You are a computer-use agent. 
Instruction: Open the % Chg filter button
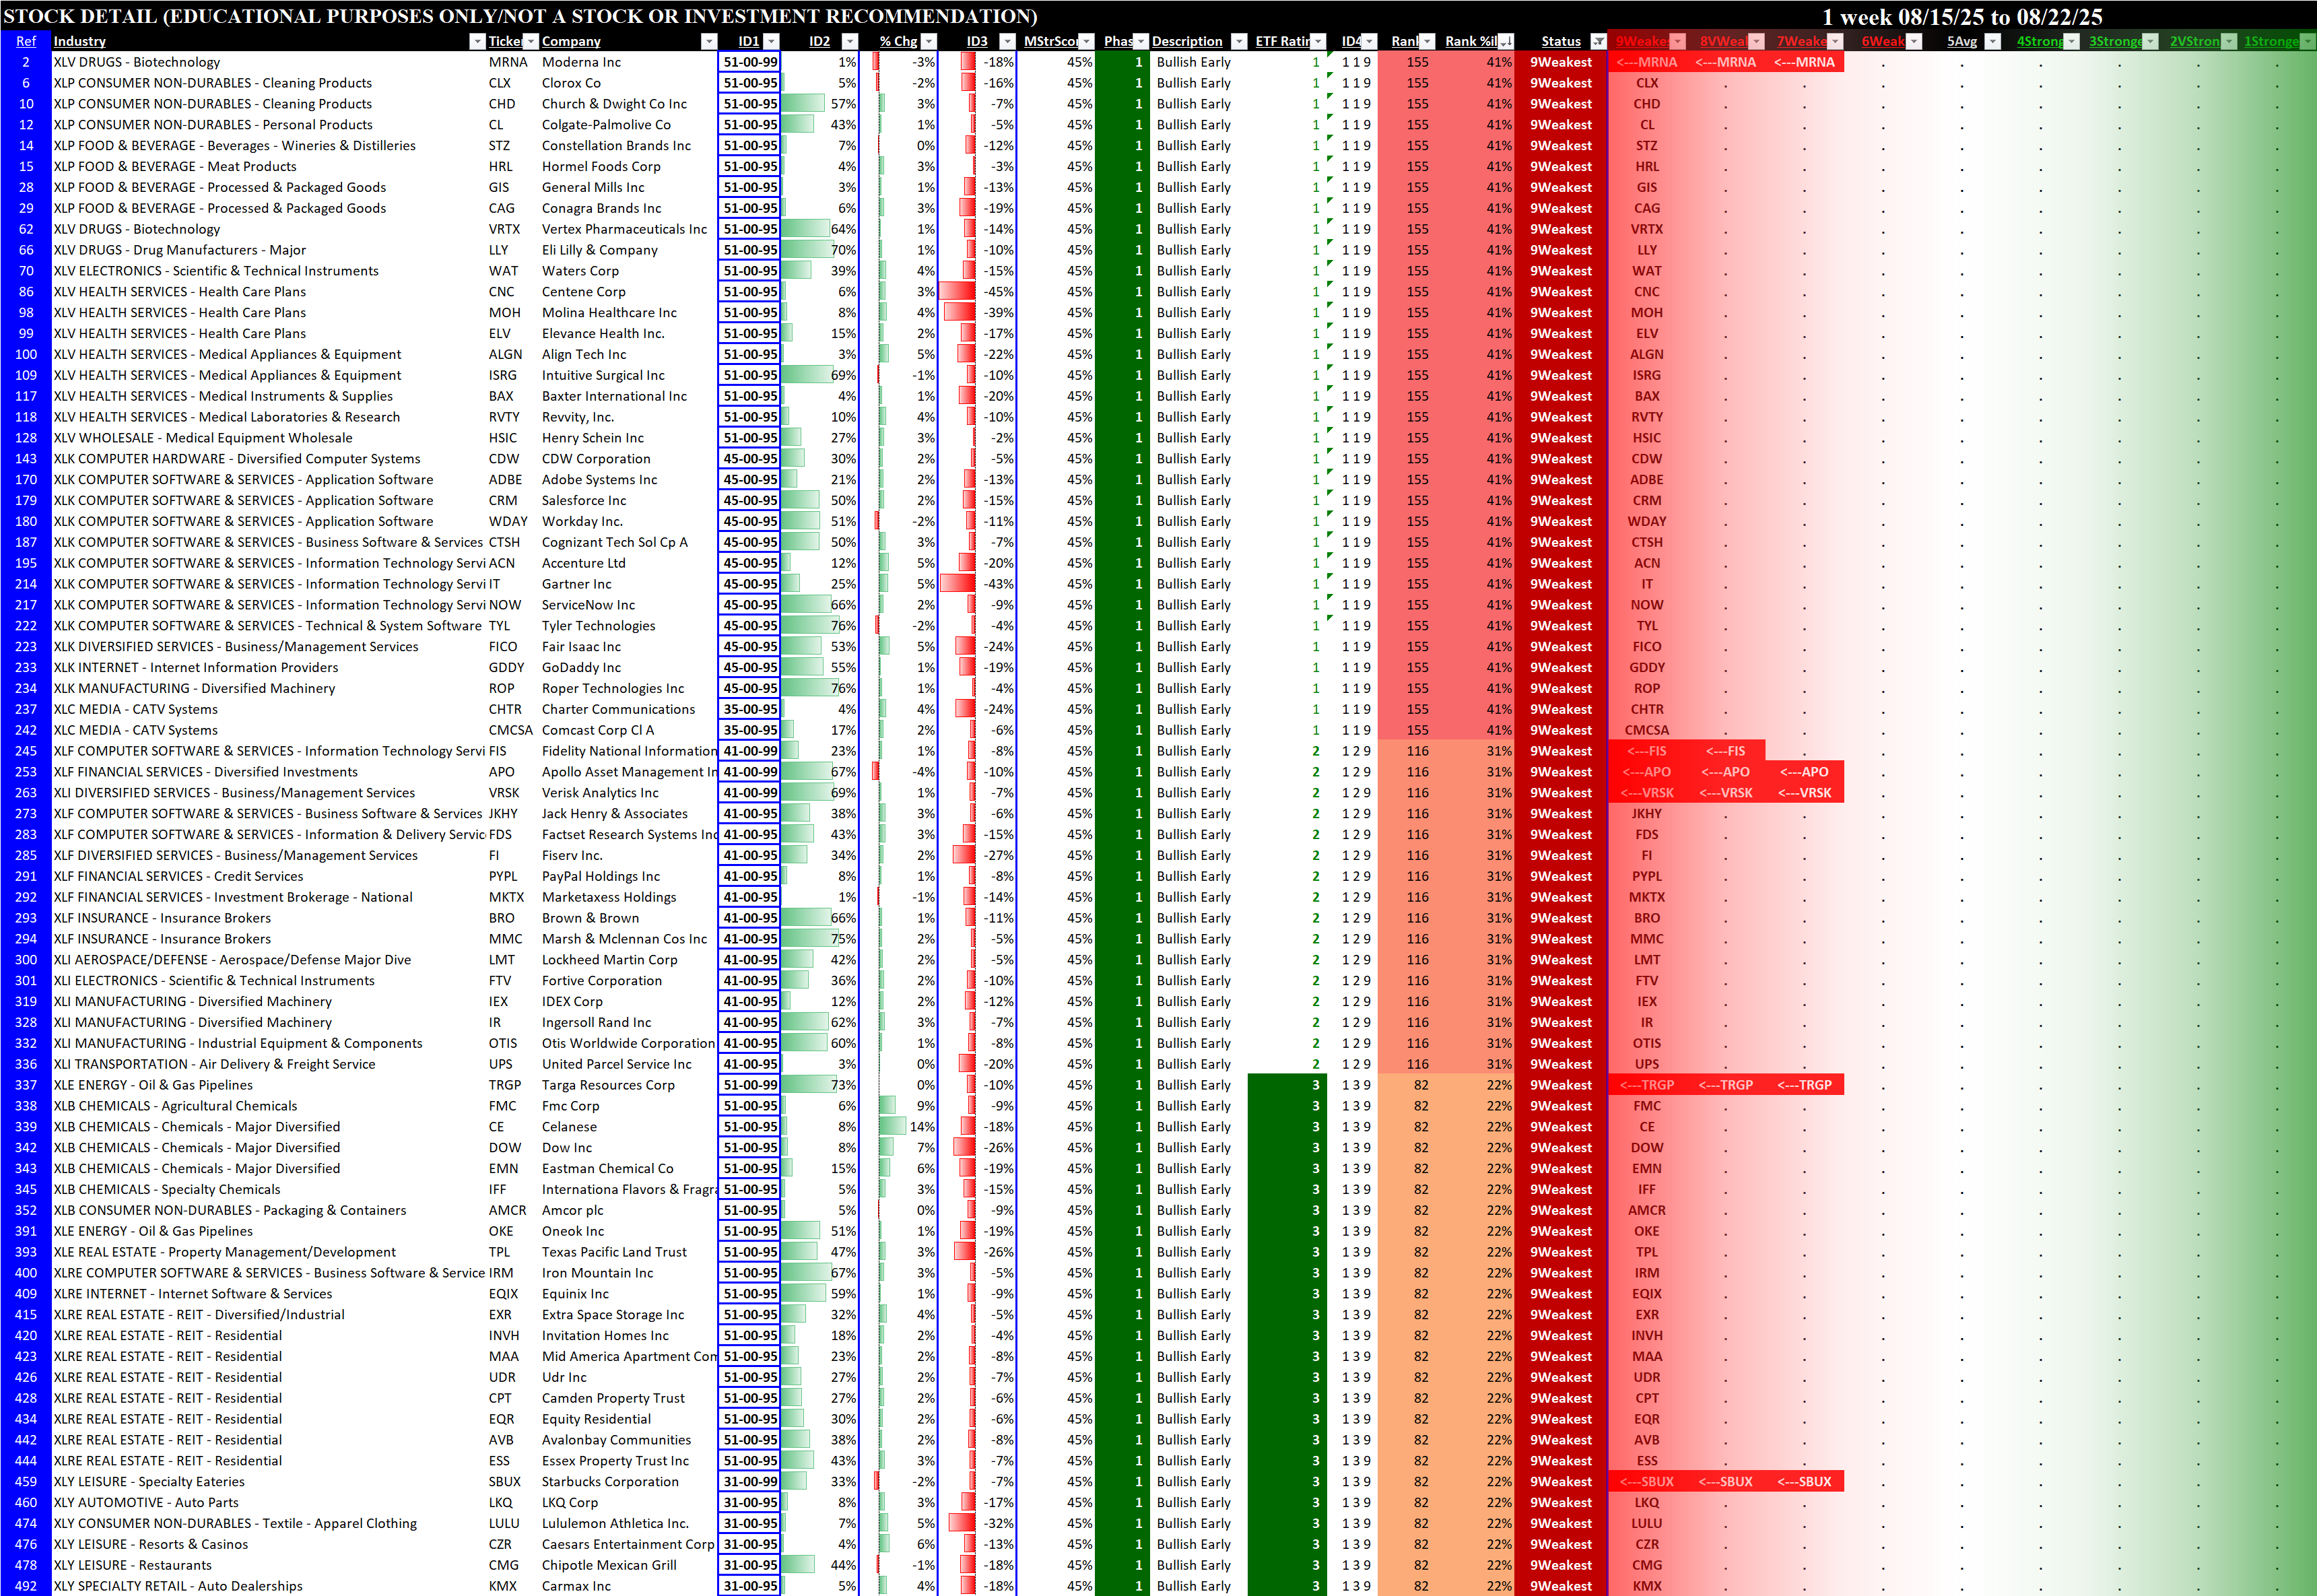928,41
